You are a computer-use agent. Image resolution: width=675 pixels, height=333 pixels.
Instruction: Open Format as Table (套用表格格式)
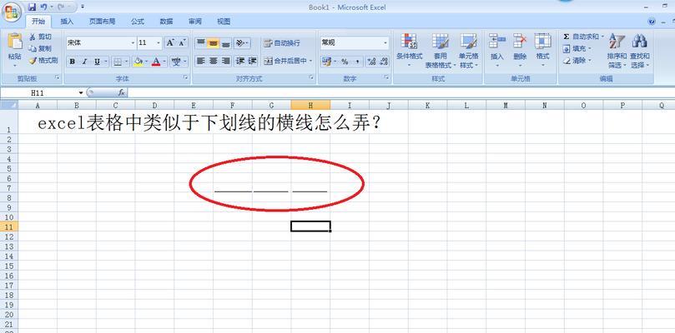[x=440, y=51]
